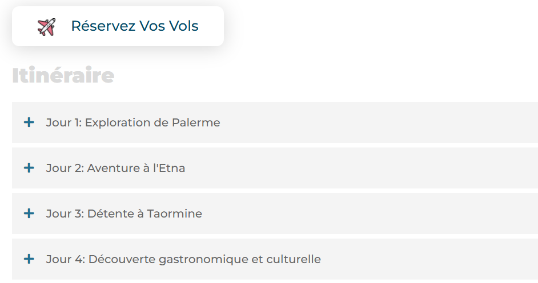
Task: Click the plus icon beside Jour 3
Action: 29,214
